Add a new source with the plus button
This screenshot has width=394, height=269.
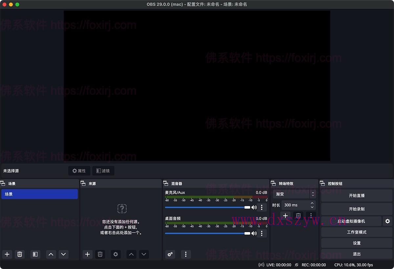pos(87,254)
